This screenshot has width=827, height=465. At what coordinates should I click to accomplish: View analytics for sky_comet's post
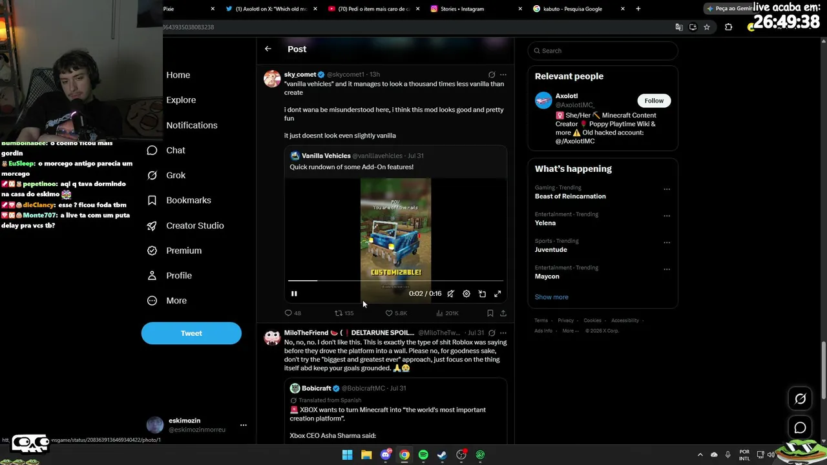pos(447,313)
